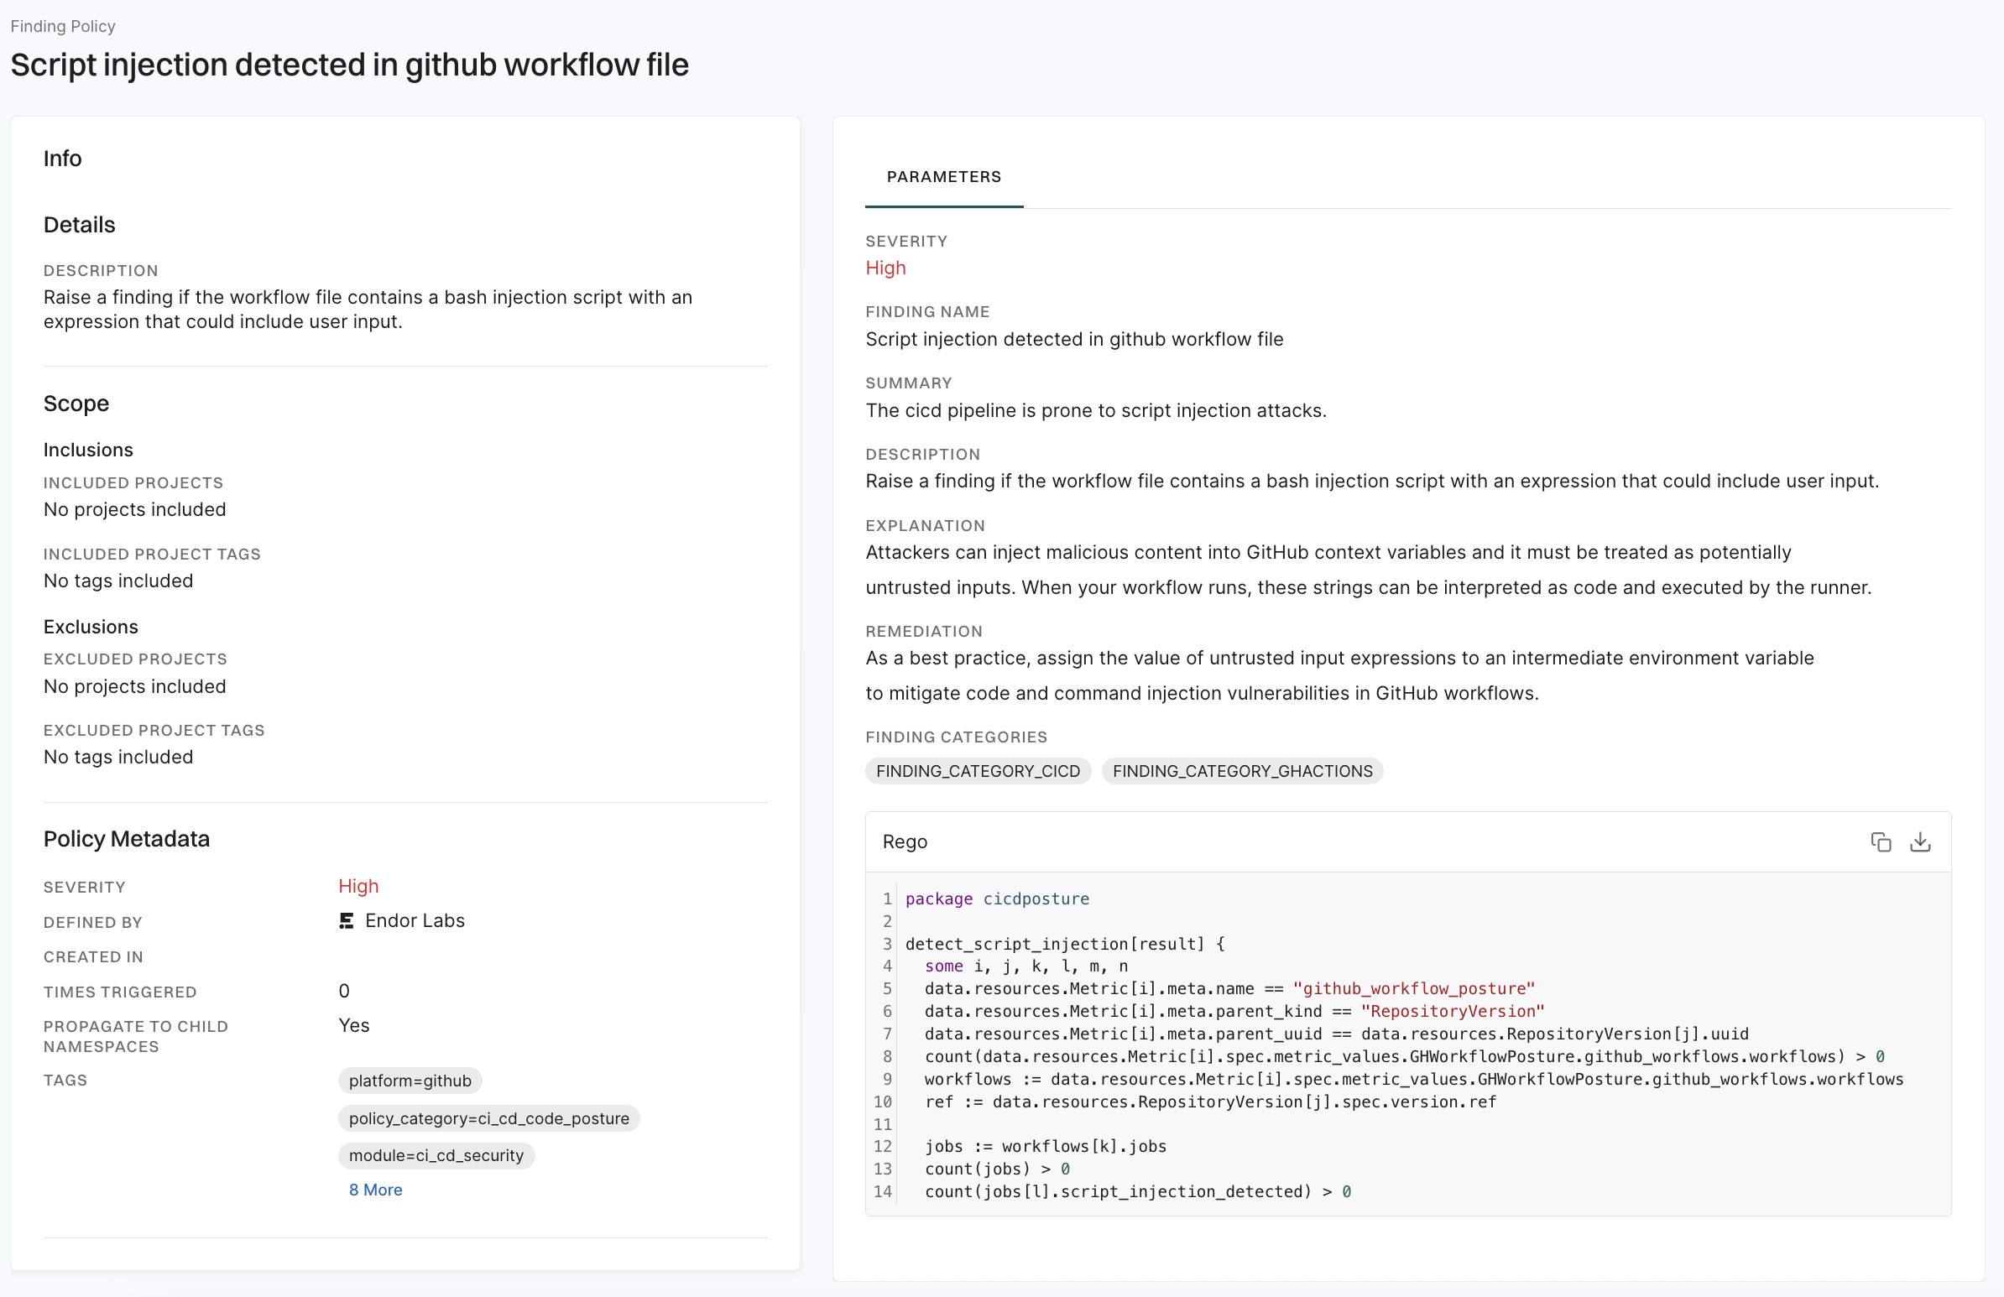Viewport: 2004px width, 1297px height.
Task: Click 'No tags included' under Included Project Tags
Action: tap(117, 581)
